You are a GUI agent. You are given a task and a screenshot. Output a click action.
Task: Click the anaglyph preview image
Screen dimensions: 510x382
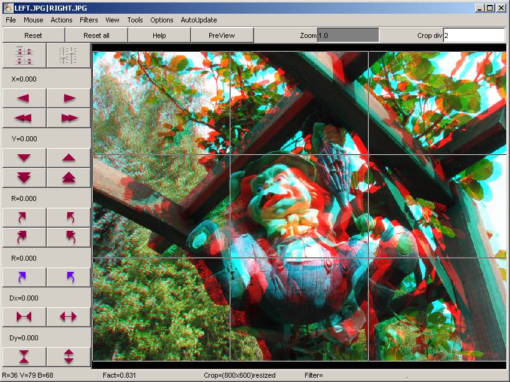click(300, 207)
